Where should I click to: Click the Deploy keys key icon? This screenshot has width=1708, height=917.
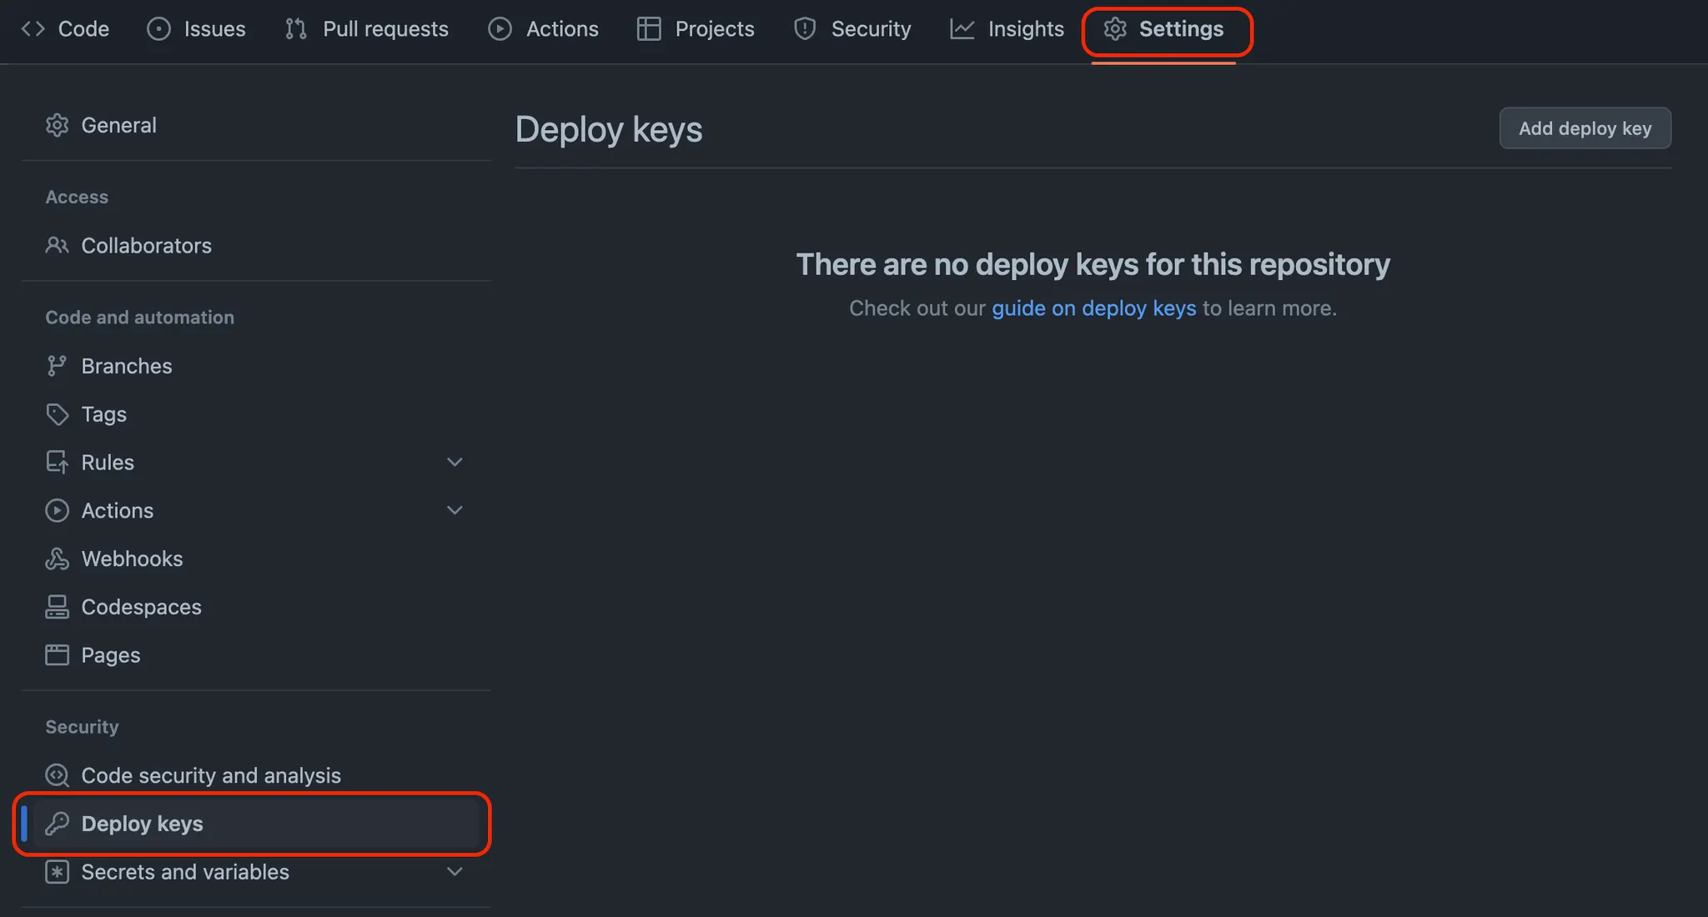57,824
